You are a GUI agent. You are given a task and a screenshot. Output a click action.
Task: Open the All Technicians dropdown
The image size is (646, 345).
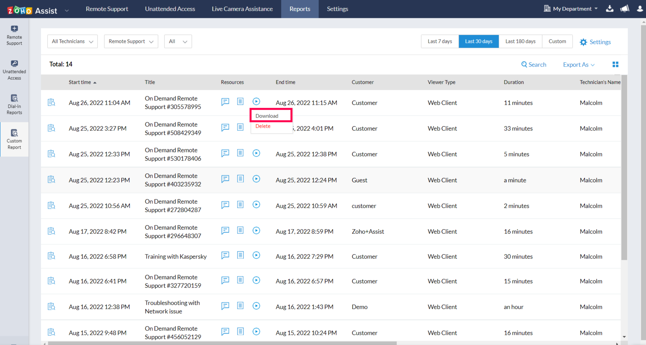(72, 41)
